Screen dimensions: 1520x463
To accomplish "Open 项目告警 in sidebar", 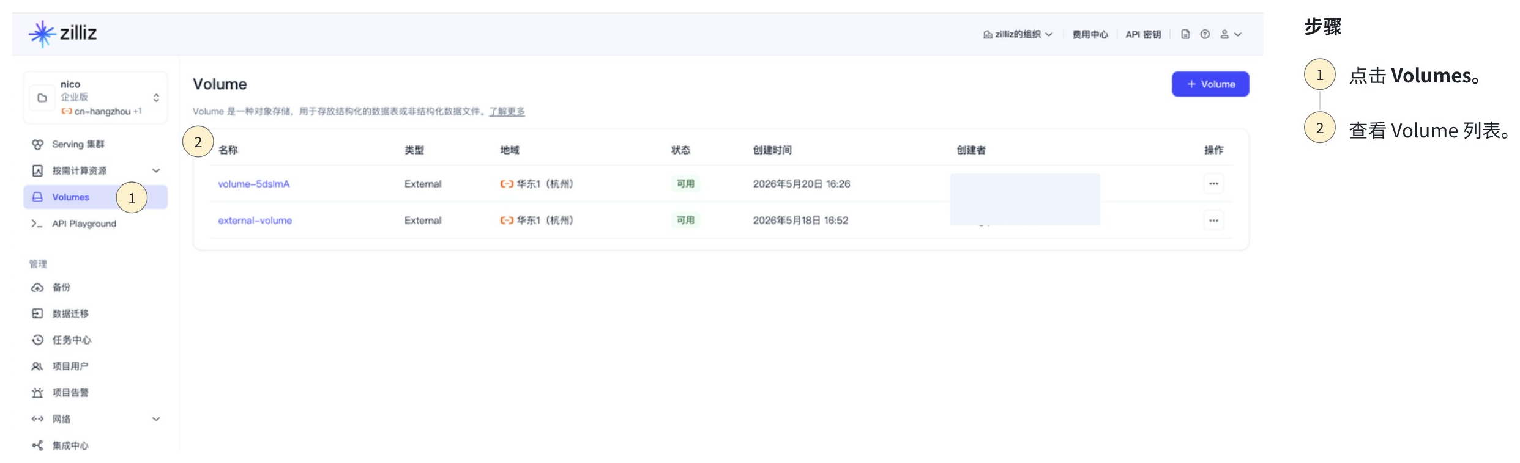I will pyautogui.click(x=70, y=392).
